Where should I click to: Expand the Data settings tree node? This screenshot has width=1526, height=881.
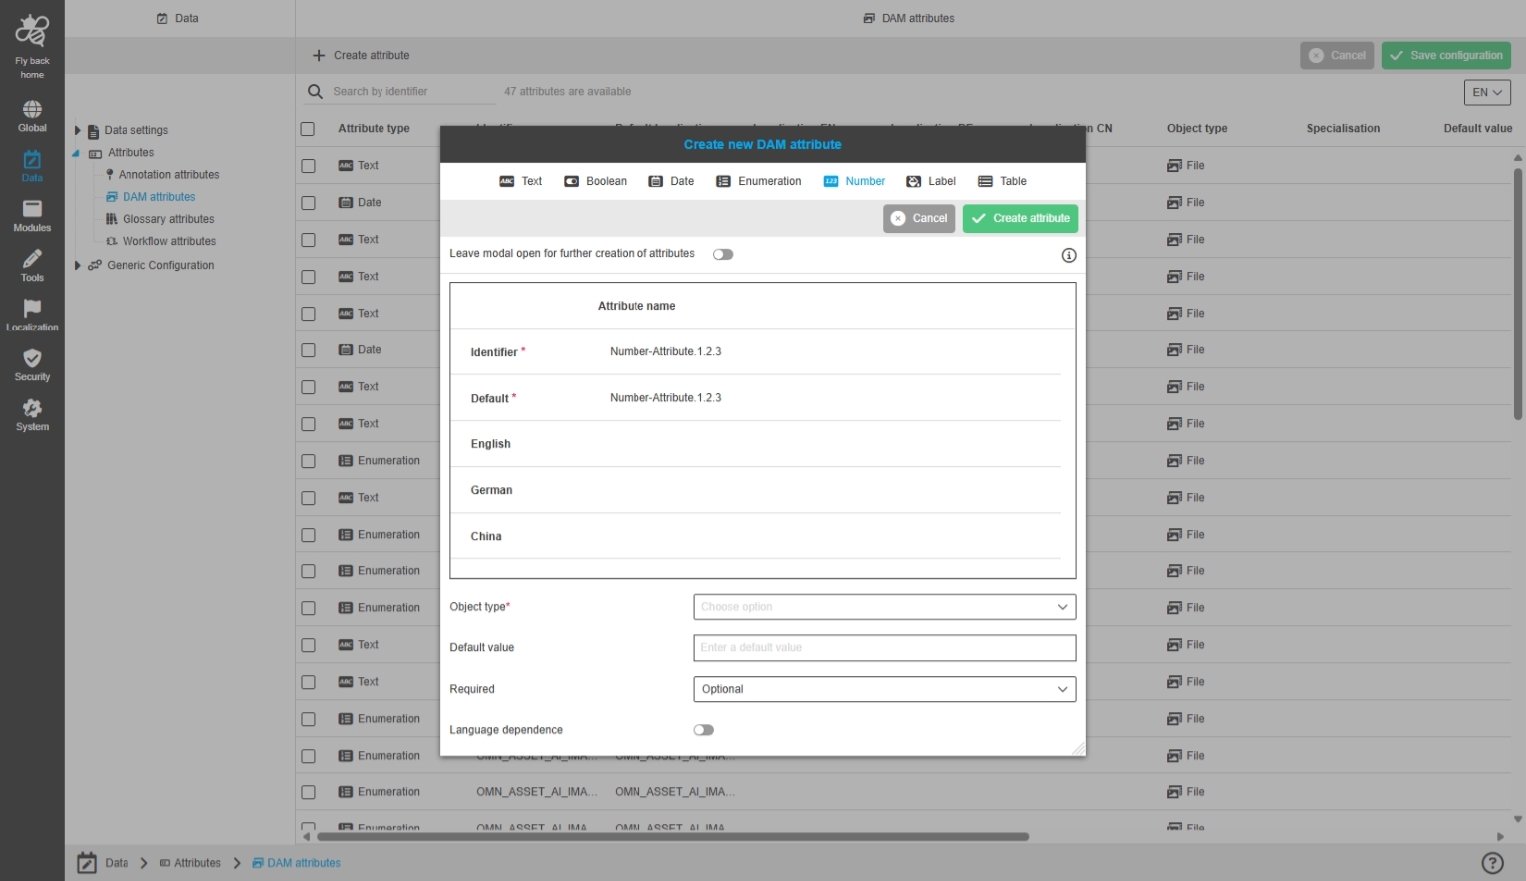(x=78, y=130)
